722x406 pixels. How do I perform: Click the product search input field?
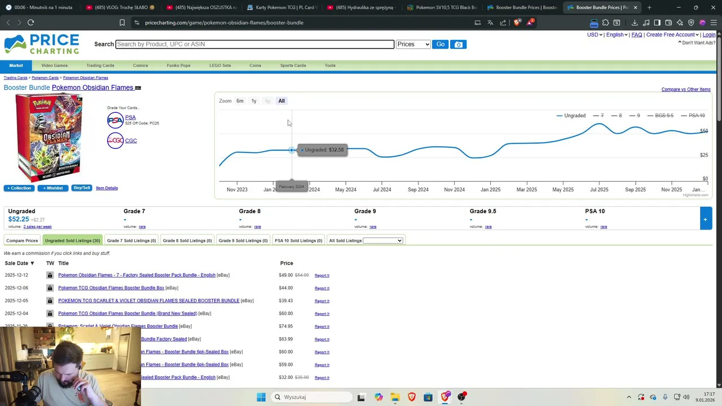pyautogui.click(x=255, y=44)
